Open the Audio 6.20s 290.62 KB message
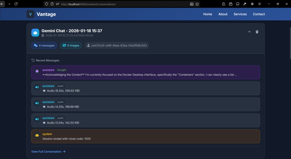 click(145, 88)
